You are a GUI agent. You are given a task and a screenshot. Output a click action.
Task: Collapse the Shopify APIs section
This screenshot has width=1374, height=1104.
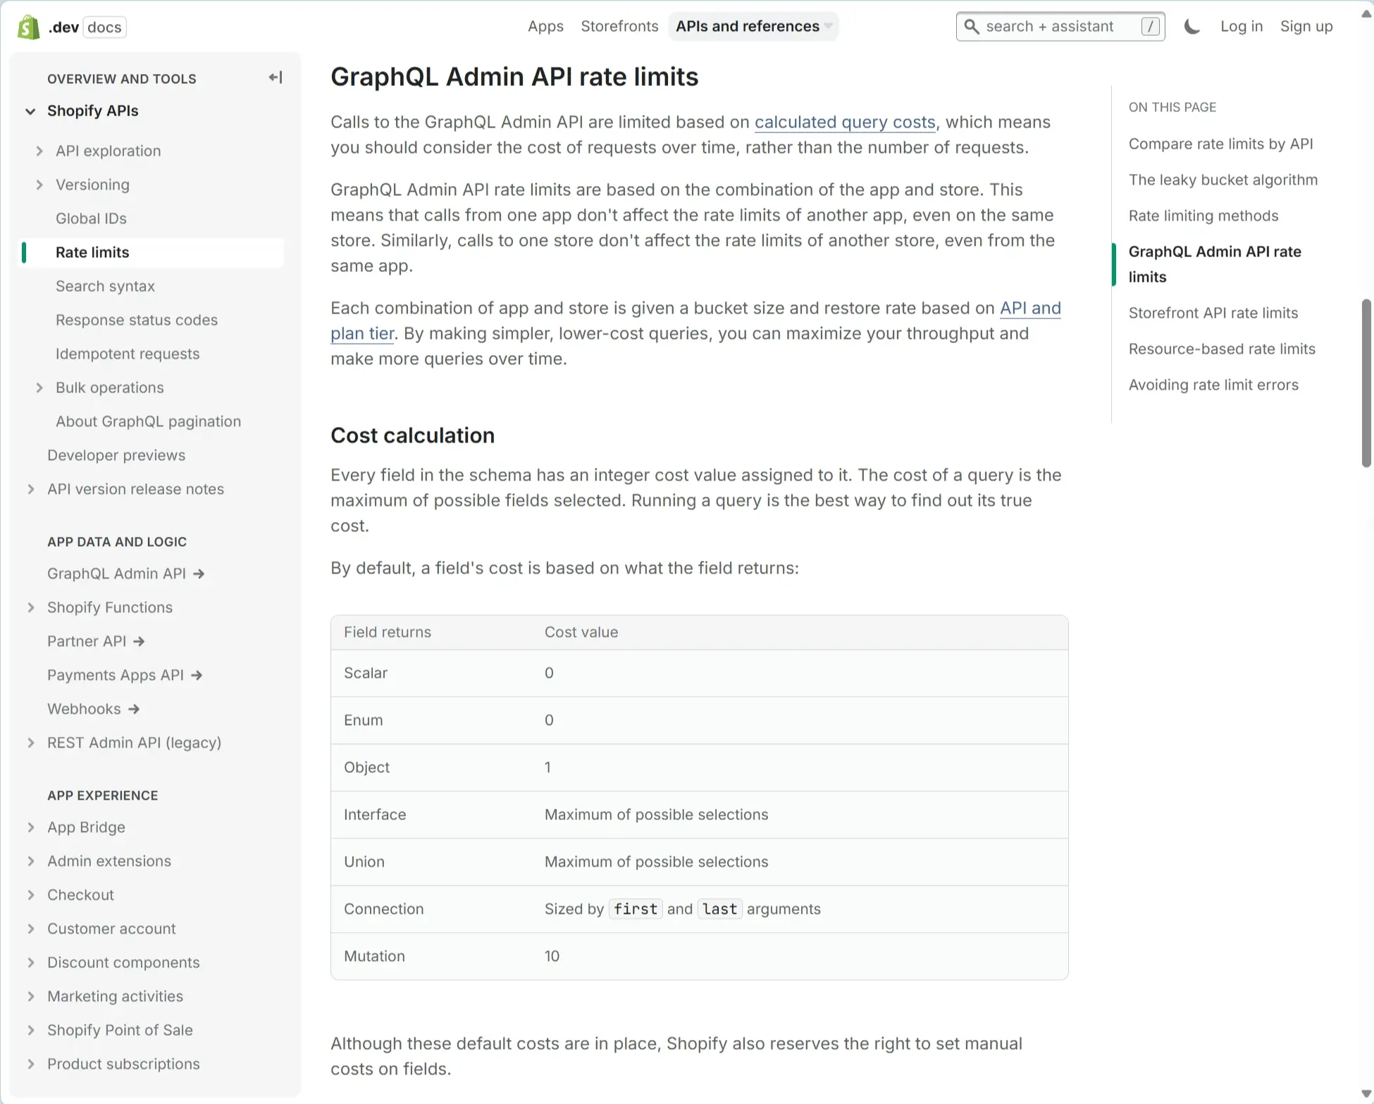tap(30, 111)
